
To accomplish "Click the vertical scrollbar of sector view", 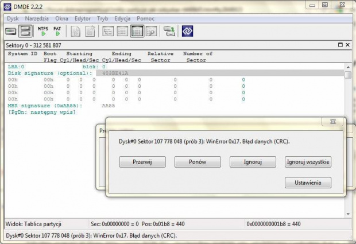I will click(348, 144).
